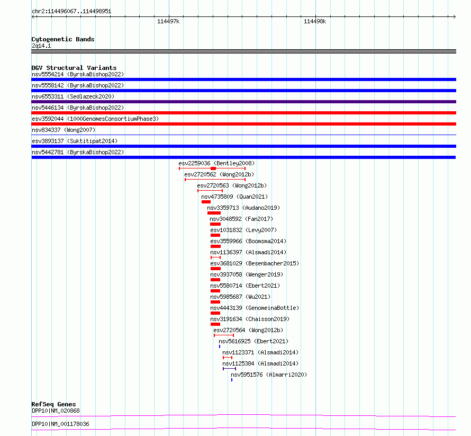Click the red line under nsv1123371 (Alsmadi2014)

tap(228, 358)
